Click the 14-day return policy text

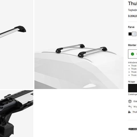(x=135, y=107)
